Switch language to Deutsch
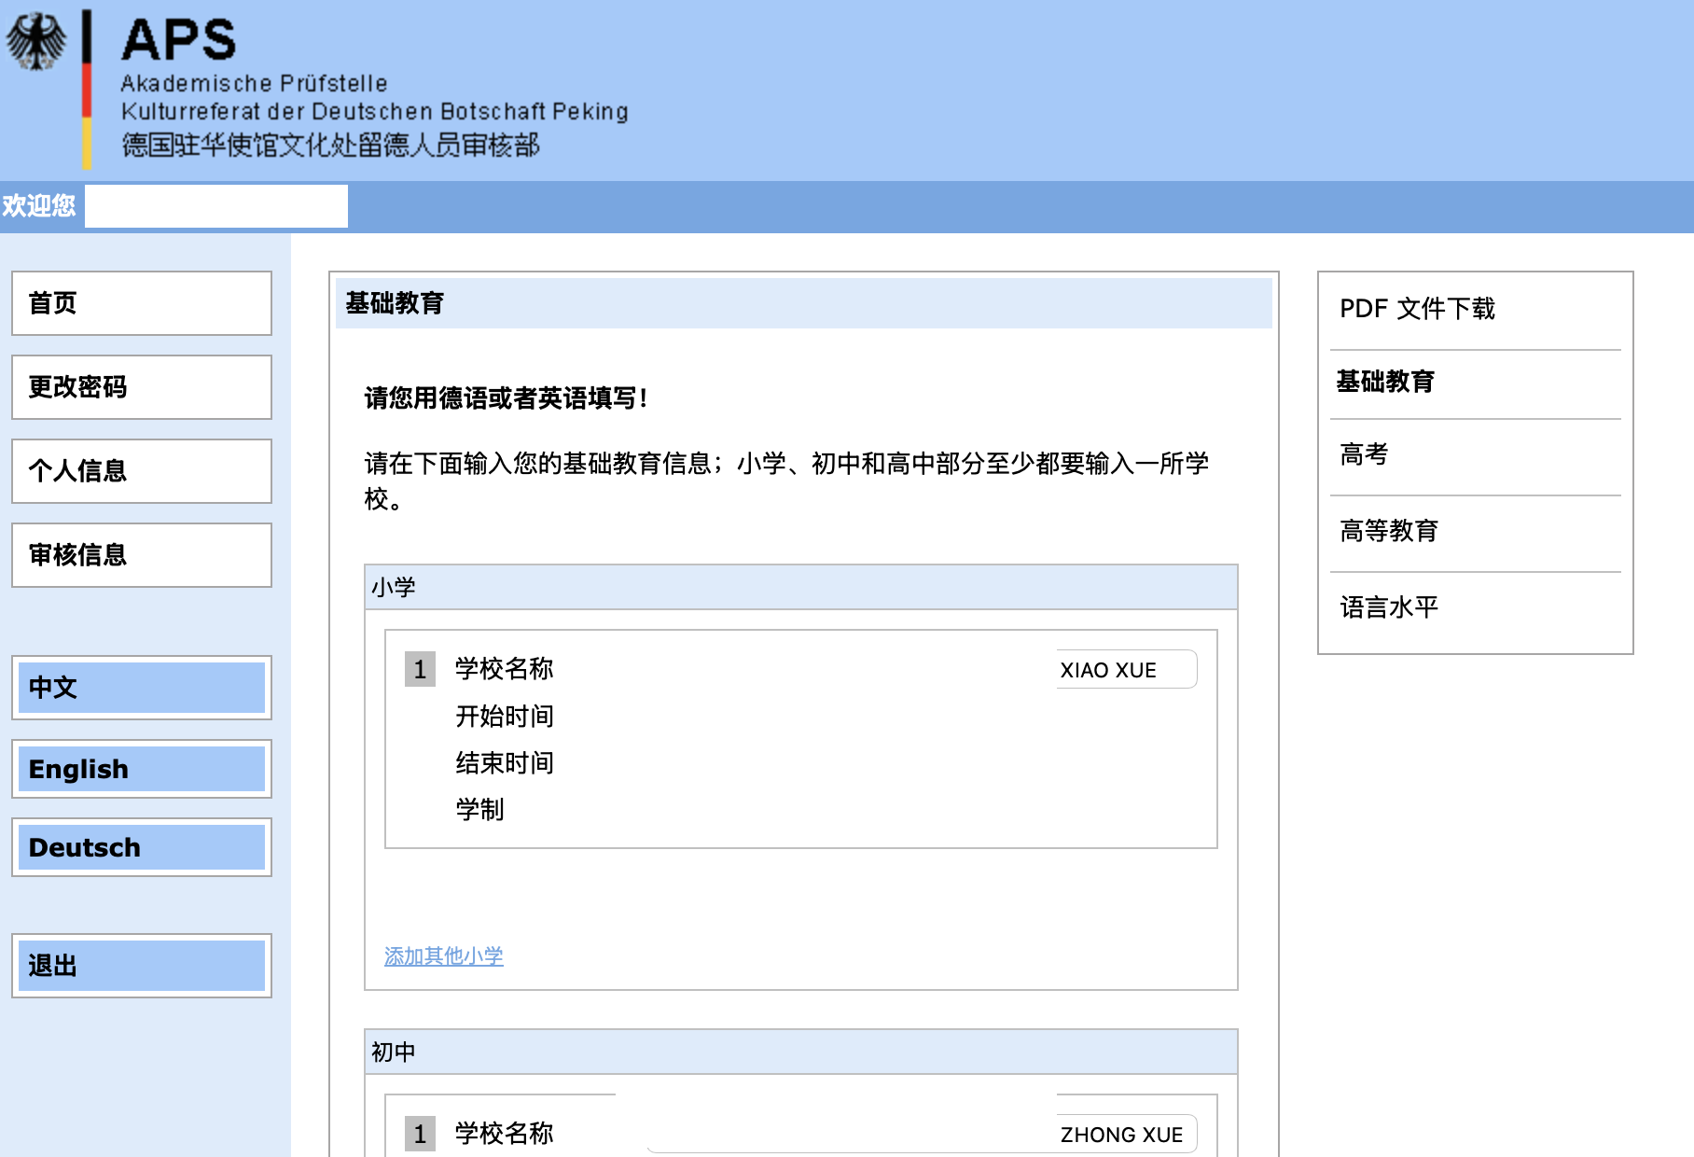 [x=142, y=847]
